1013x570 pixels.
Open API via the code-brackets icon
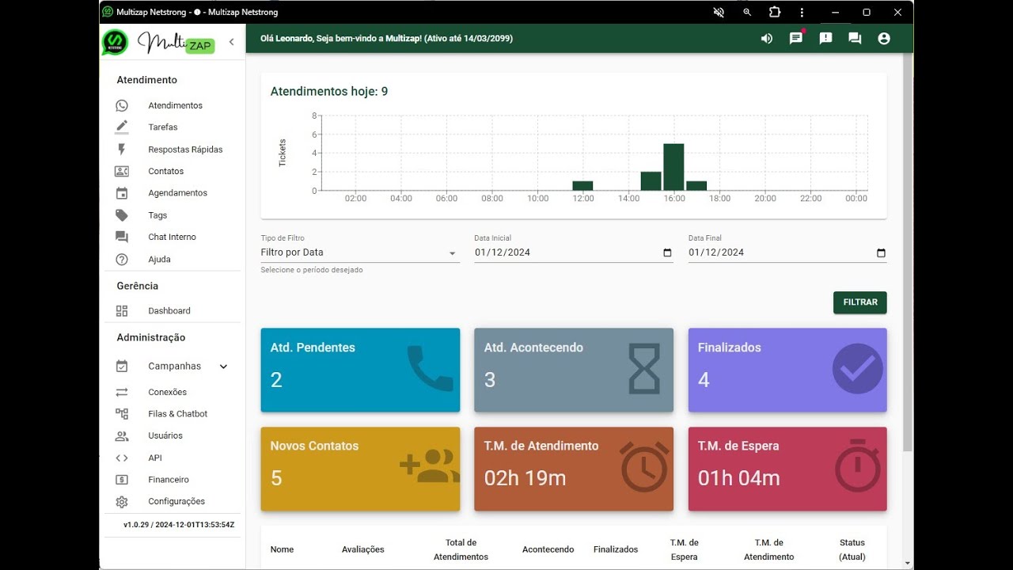121,458
